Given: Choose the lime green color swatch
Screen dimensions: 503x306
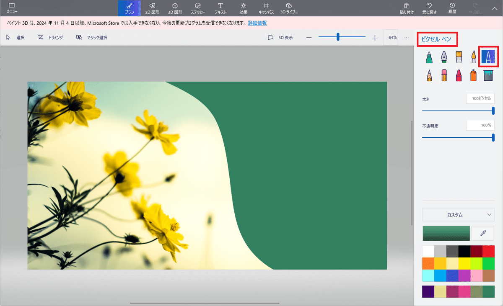Looking at the screenshot, I should coord(476,263).
